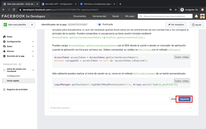Open the Mis apps menu

point(130,16)
